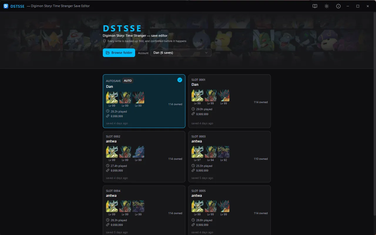The width and height of the screenshot is (376, 235).
Task: Select the first Digimon portrait in AUTOSAVE card
Action: pos(112,98)
